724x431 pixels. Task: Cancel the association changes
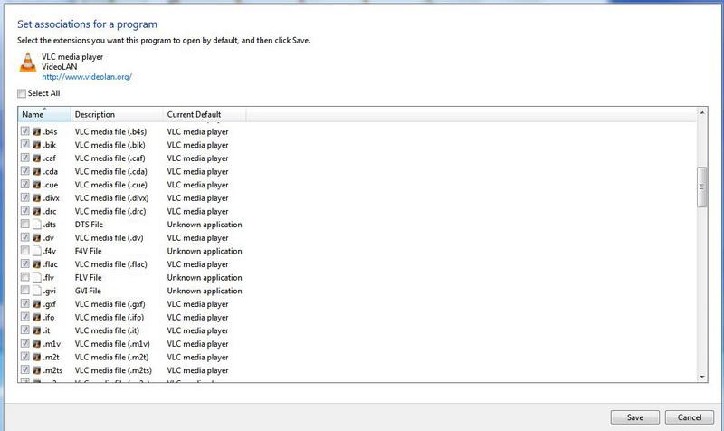click(x=690, y=417)
